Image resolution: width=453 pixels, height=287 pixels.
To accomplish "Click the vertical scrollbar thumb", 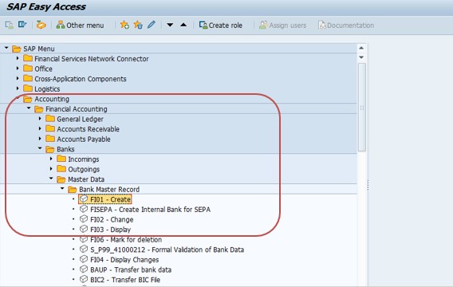I will pyautogui.click(x=362, y=107).
